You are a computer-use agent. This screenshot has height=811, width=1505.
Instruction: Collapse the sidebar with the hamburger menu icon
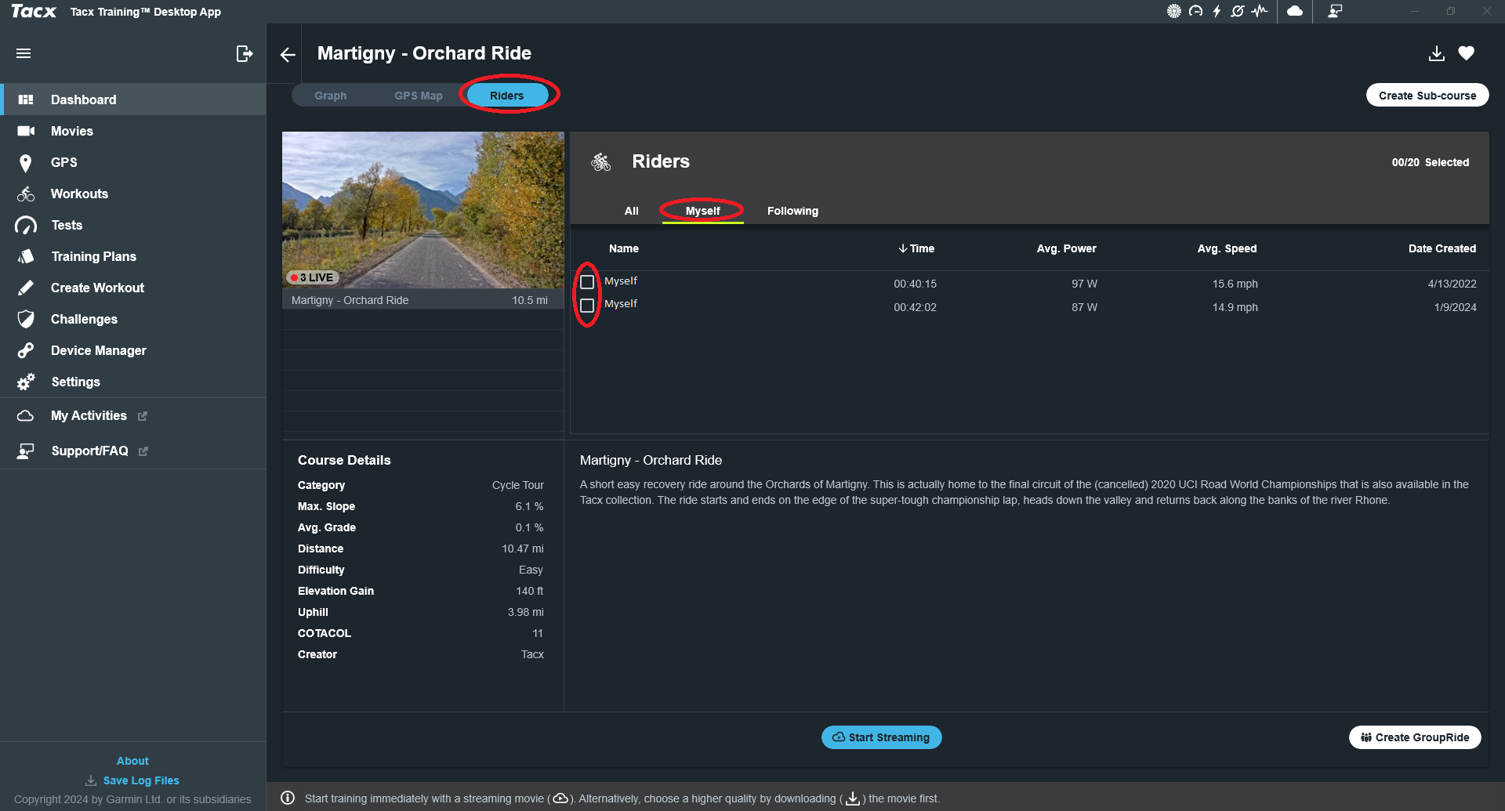24,53
